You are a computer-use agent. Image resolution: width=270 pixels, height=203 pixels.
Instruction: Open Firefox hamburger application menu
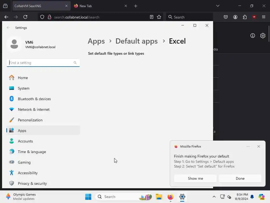[x=264, y=17]
